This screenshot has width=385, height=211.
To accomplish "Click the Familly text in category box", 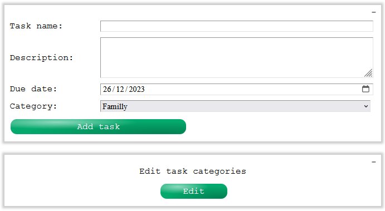I will click(115, 106).
